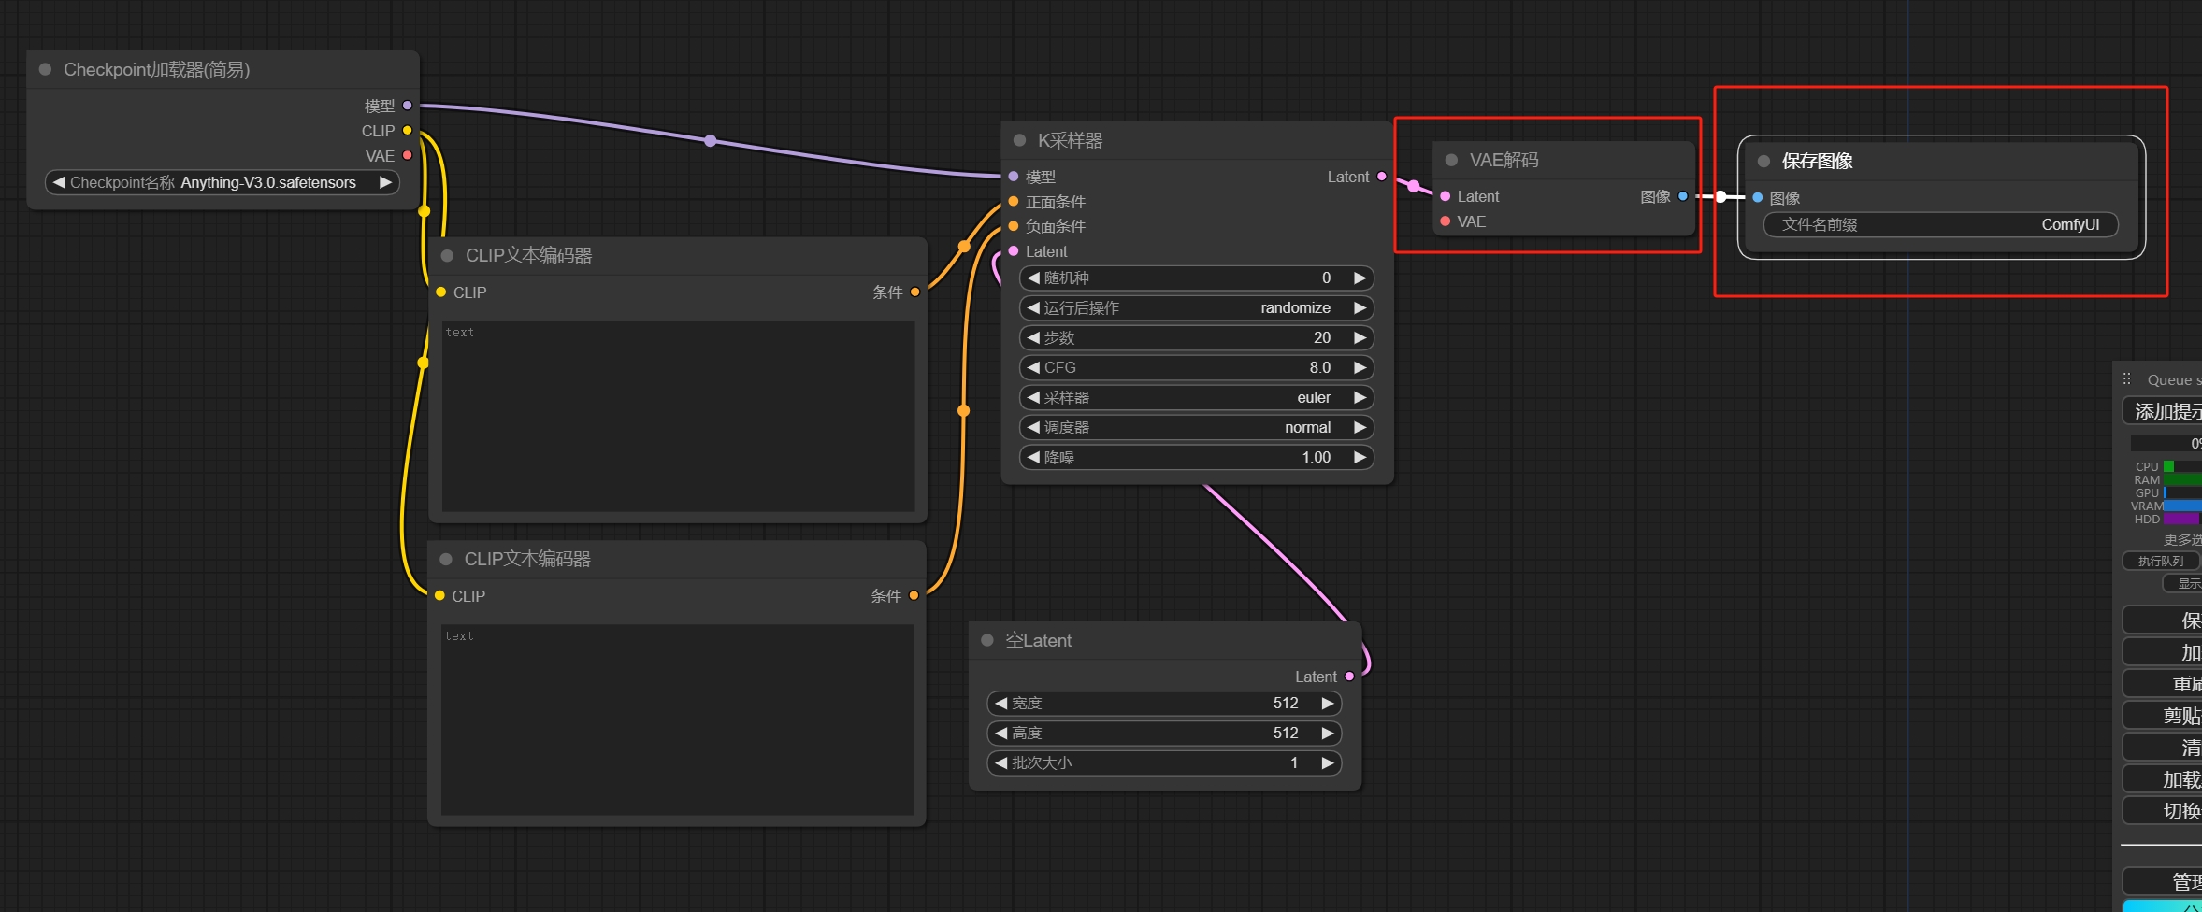Decrease 步数 using its left arrow
Viewport: 2202px width, 912px height.
(x=1033, y=337)
